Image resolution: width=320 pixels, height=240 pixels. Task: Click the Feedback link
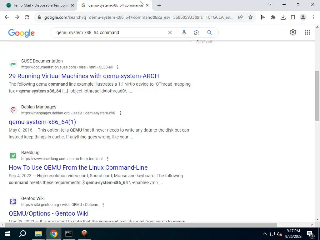204,42
